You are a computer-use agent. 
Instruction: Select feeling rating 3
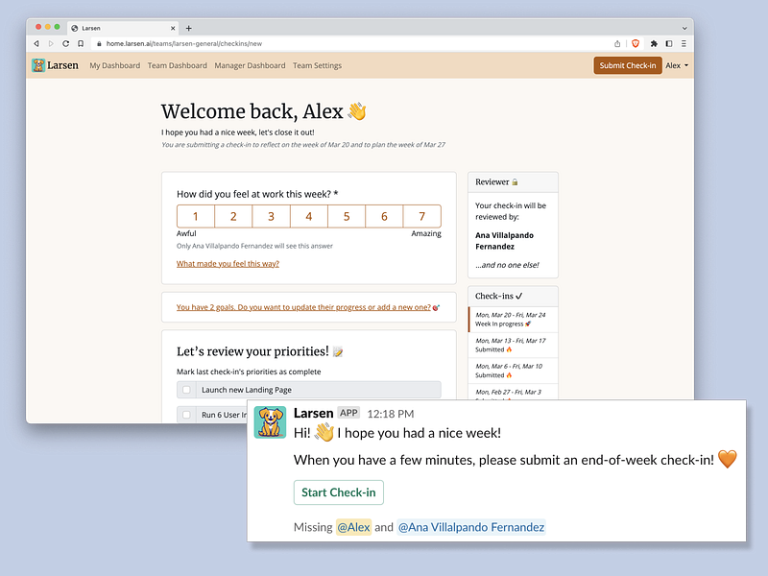pyautogui.click(x=271, y=217)
